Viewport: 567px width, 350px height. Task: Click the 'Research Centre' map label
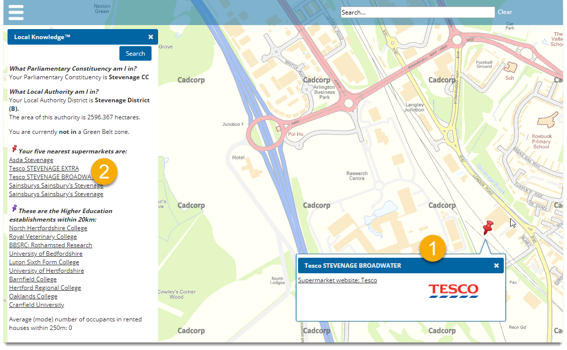pyautogui.click(x=357, y=176)
